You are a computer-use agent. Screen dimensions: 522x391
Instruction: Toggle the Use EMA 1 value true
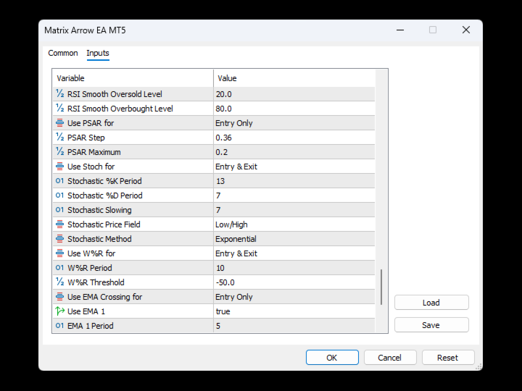[x=294, y=311]
